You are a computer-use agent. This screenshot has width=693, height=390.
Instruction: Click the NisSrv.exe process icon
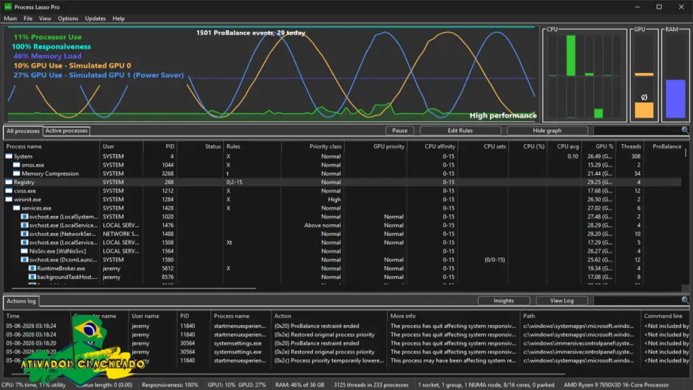point(25,251)
